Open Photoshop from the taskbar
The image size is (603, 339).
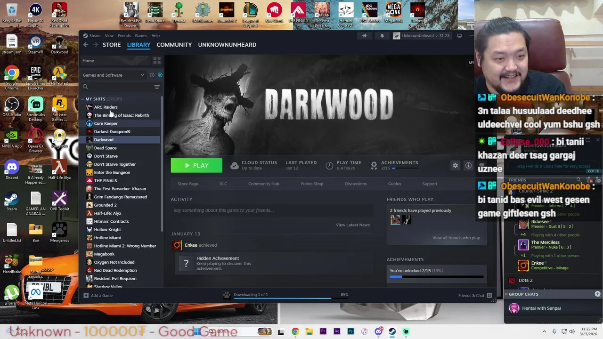pyautogui.click(x=351, y=331)
